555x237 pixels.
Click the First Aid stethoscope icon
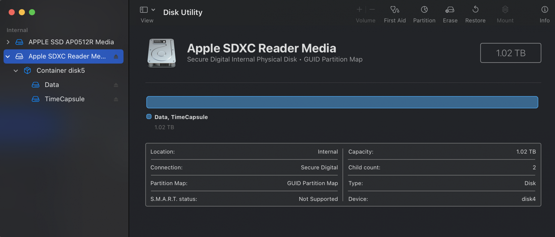[395, 10]
